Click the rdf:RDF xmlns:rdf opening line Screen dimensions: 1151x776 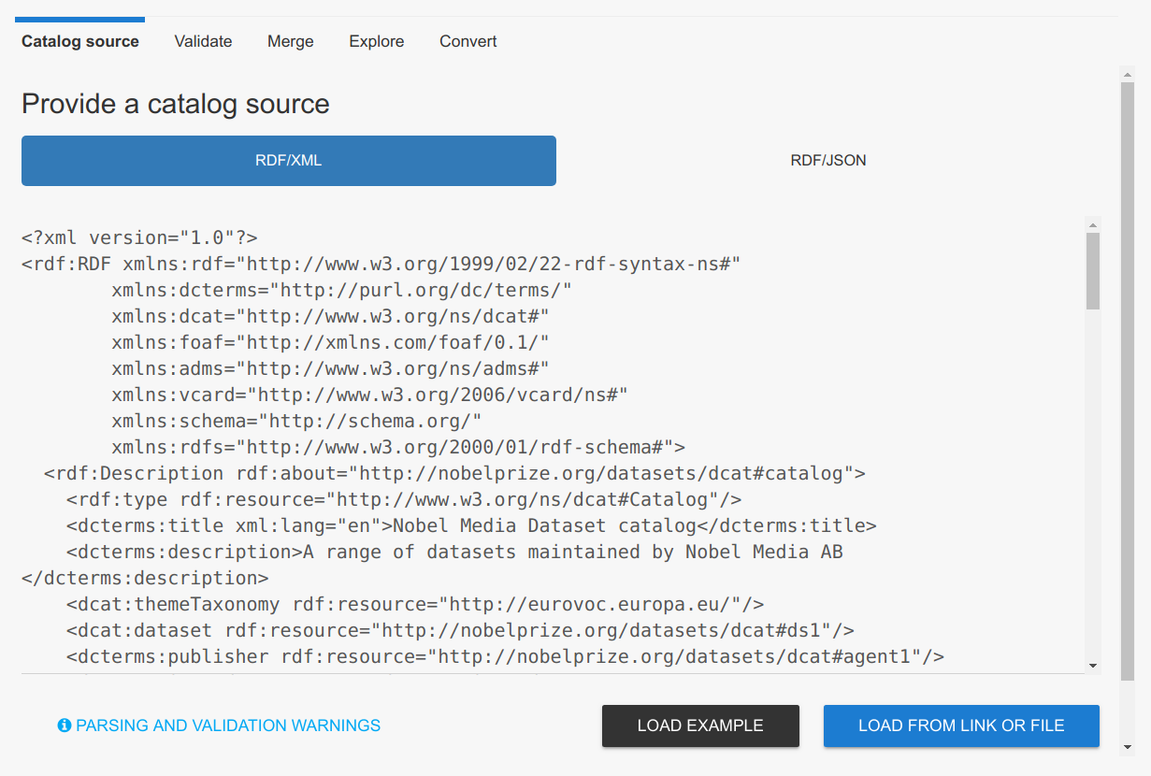point(381,264)
